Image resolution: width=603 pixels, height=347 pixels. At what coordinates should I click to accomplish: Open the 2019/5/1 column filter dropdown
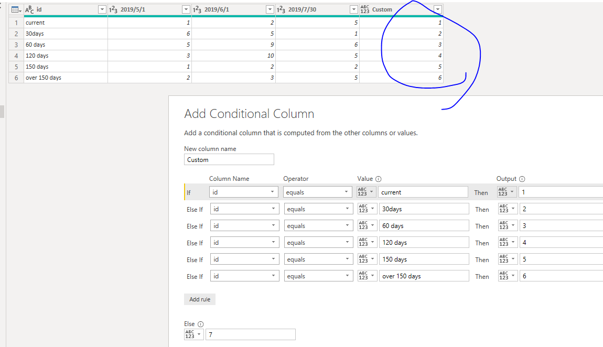186,9
